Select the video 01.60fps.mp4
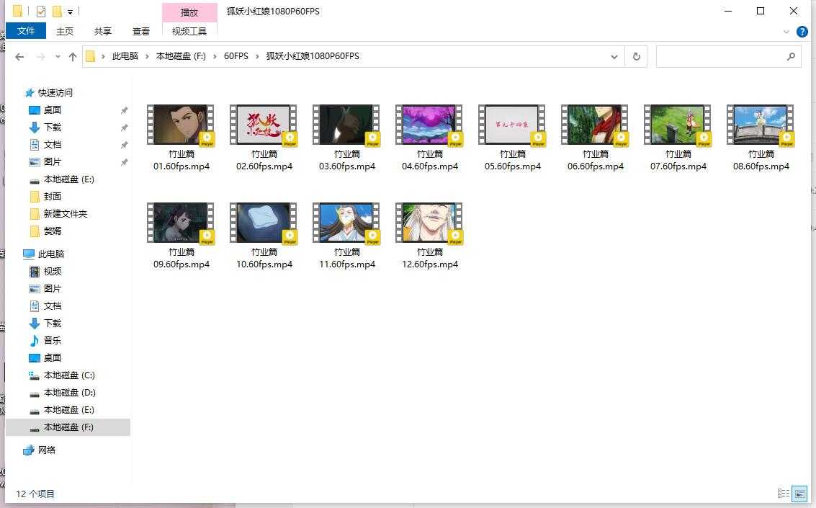Viewport: 816px width, 508px height. (181, 138)
